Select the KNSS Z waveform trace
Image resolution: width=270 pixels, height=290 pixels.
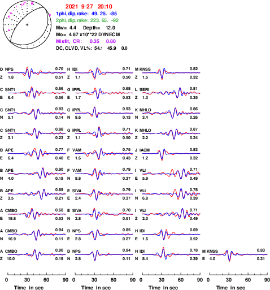[x=171, y=73]
